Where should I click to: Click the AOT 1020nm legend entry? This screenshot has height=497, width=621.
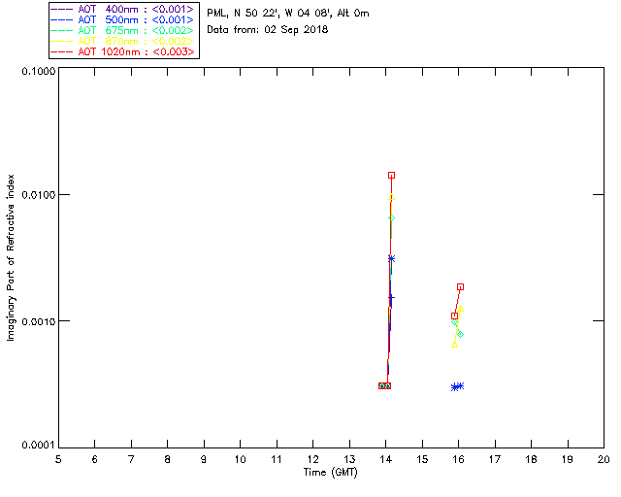[x=123, y=51]
